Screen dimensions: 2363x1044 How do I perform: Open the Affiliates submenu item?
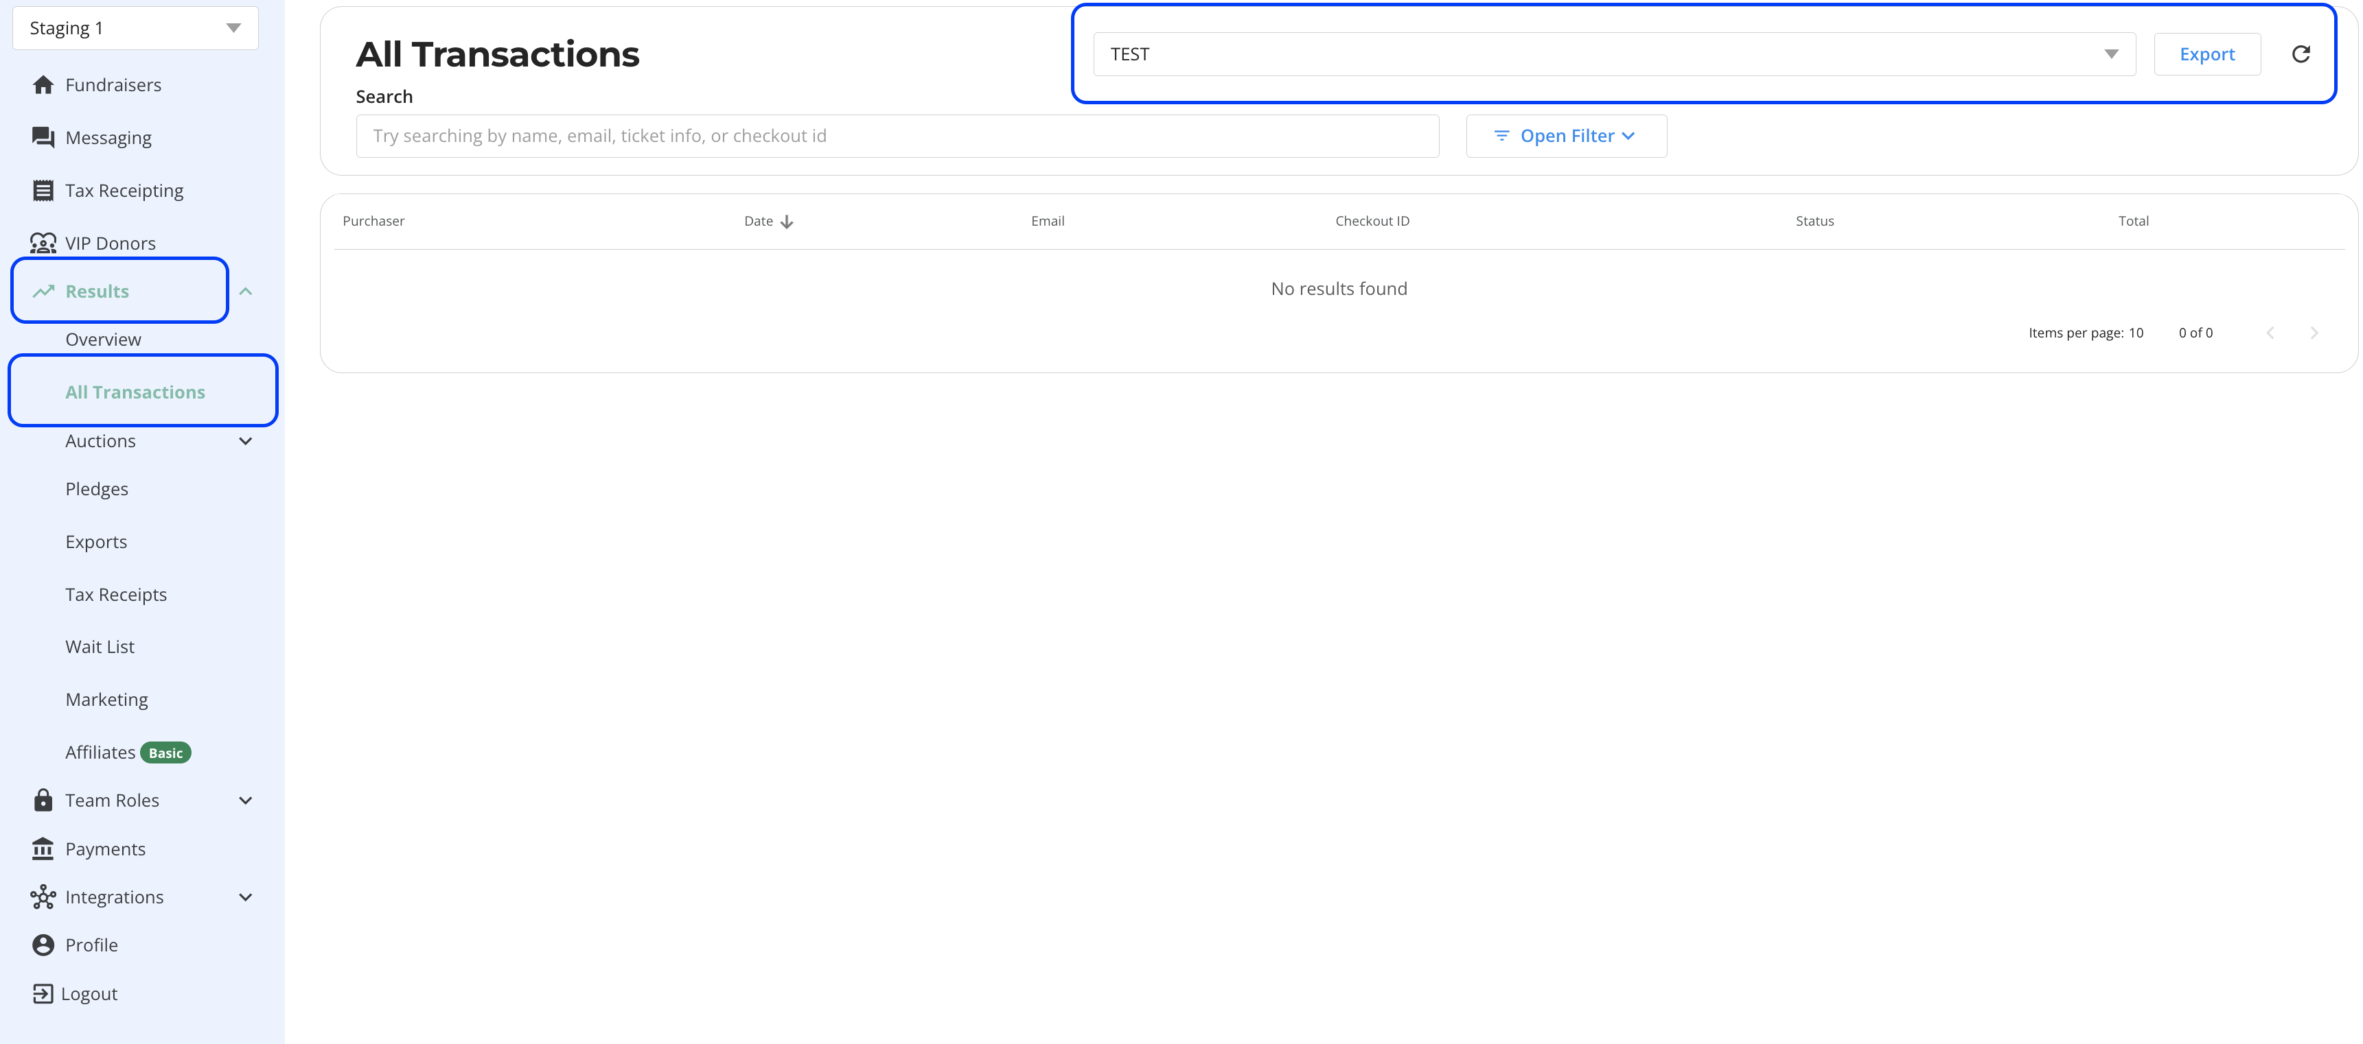101,752
